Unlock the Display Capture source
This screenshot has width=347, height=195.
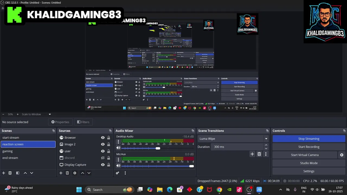point(108,165)
